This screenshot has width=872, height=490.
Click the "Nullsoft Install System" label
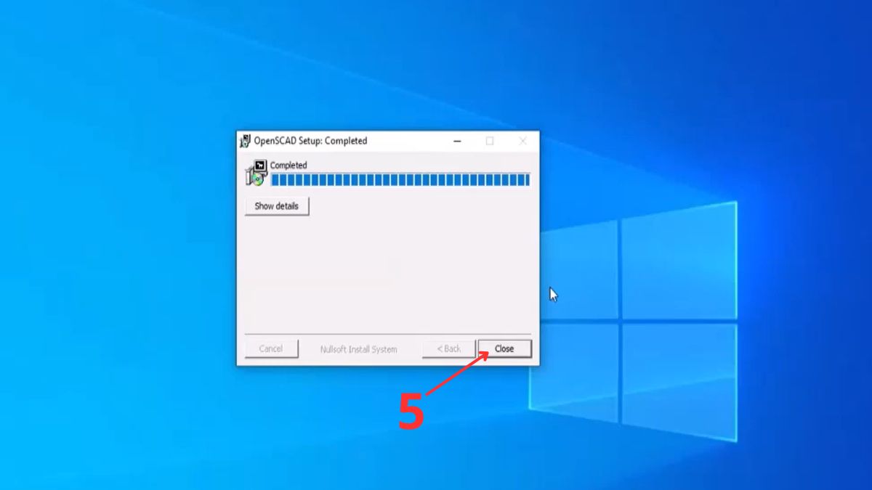(359, 349)
